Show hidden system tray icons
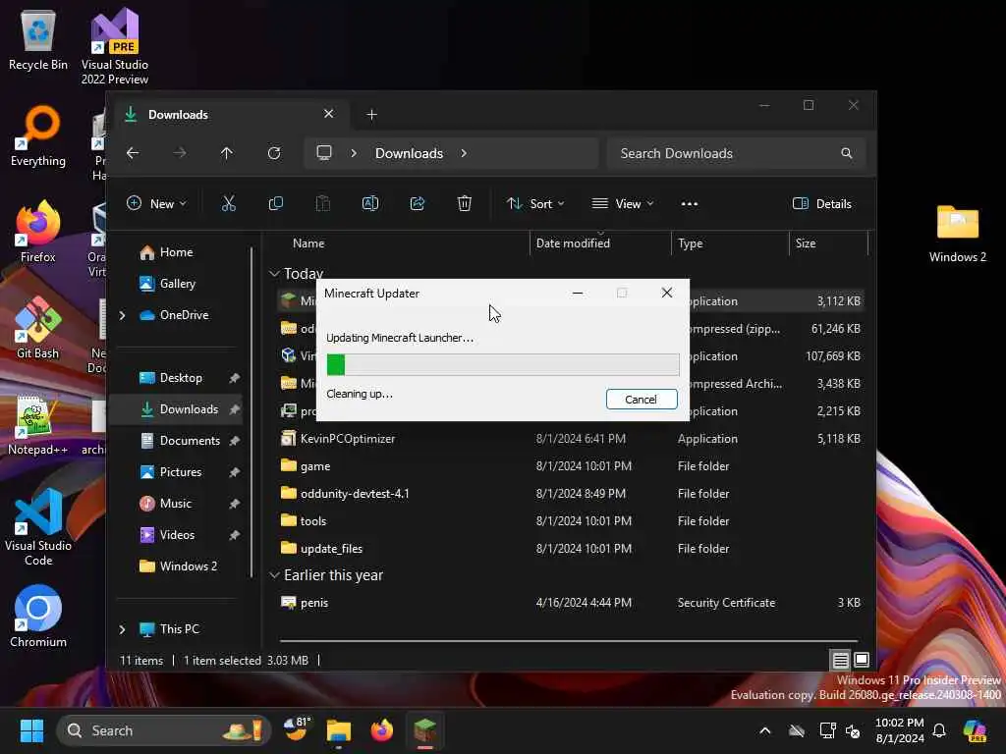Image resolution: width=1006 pixels, height=754 pixels. click(x=764, y=730)
